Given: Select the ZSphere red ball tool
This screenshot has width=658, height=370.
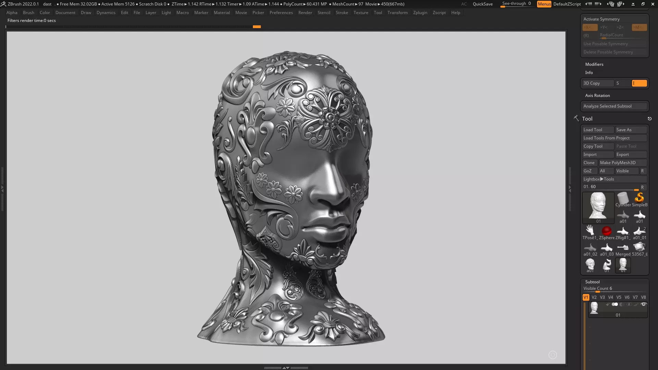Looking at the screenshot, I should coord(607,232).
